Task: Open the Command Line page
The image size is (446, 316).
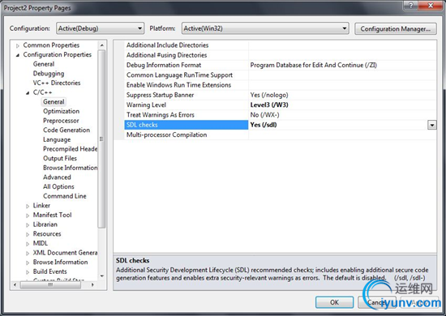Action: coord(65,196)
